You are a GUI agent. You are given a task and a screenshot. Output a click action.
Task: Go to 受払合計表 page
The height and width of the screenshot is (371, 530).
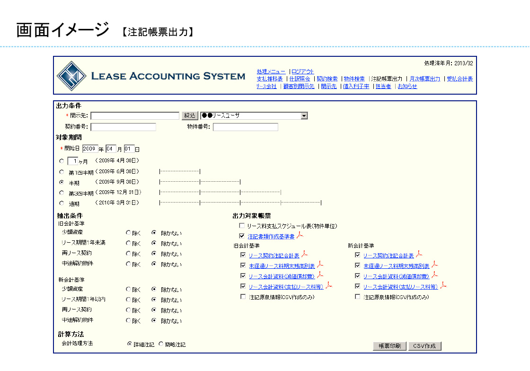tap(459, 79)
